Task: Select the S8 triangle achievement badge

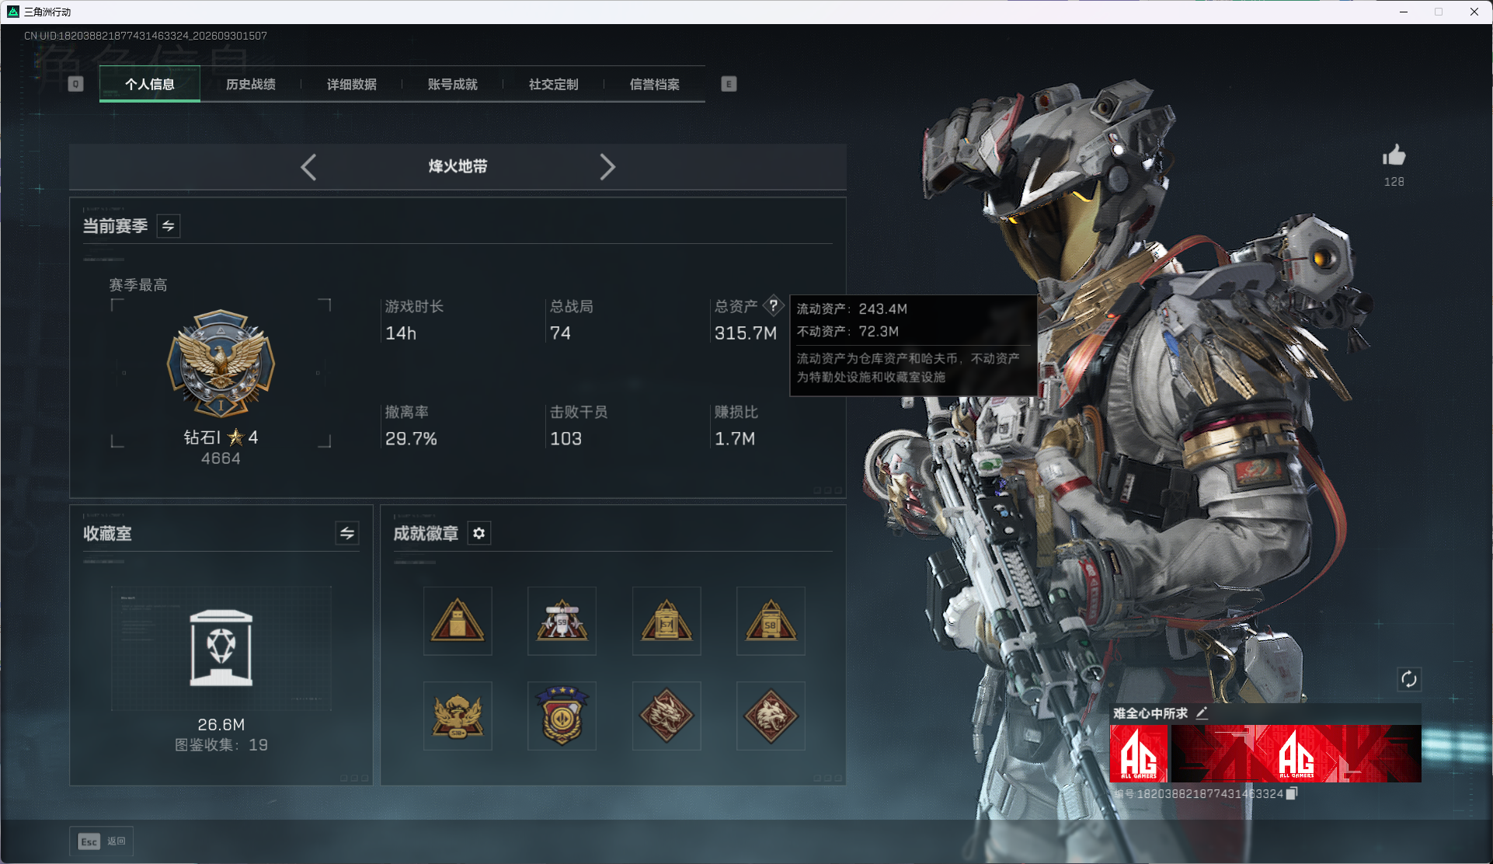Action: coord(771,621)
